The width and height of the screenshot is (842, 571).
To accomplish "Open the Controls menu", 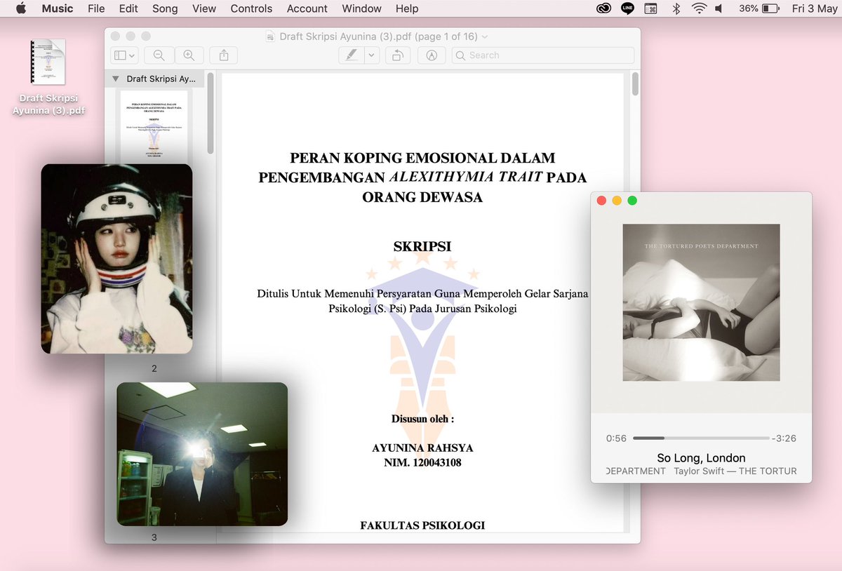I will click(x=251, y=8).
